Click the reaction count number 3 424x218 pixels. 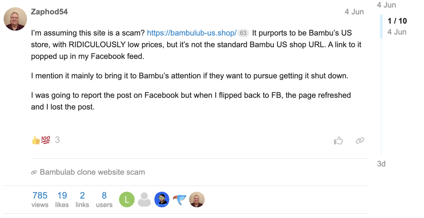point(57,140)
